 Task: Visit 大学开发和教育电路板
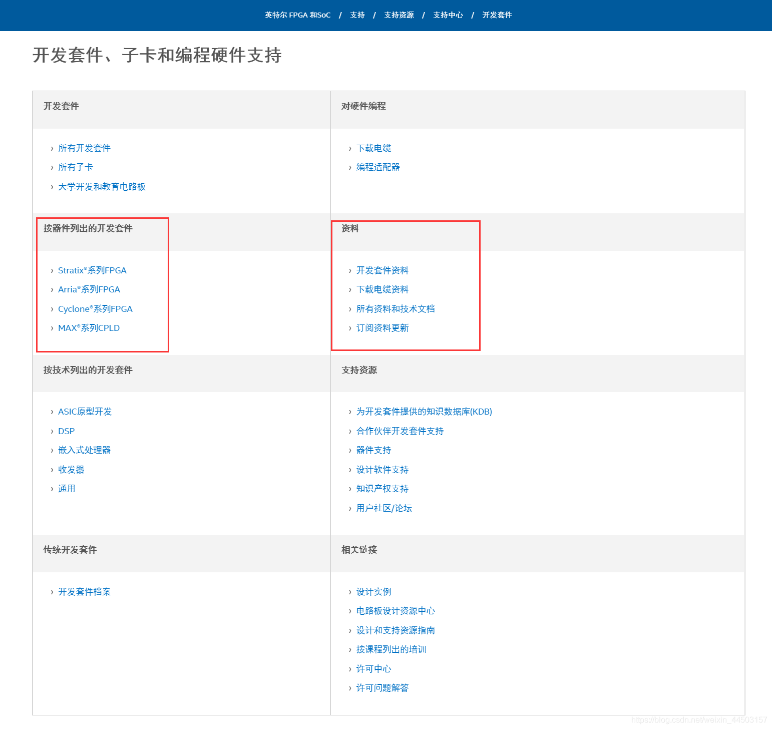click(102, 186)
